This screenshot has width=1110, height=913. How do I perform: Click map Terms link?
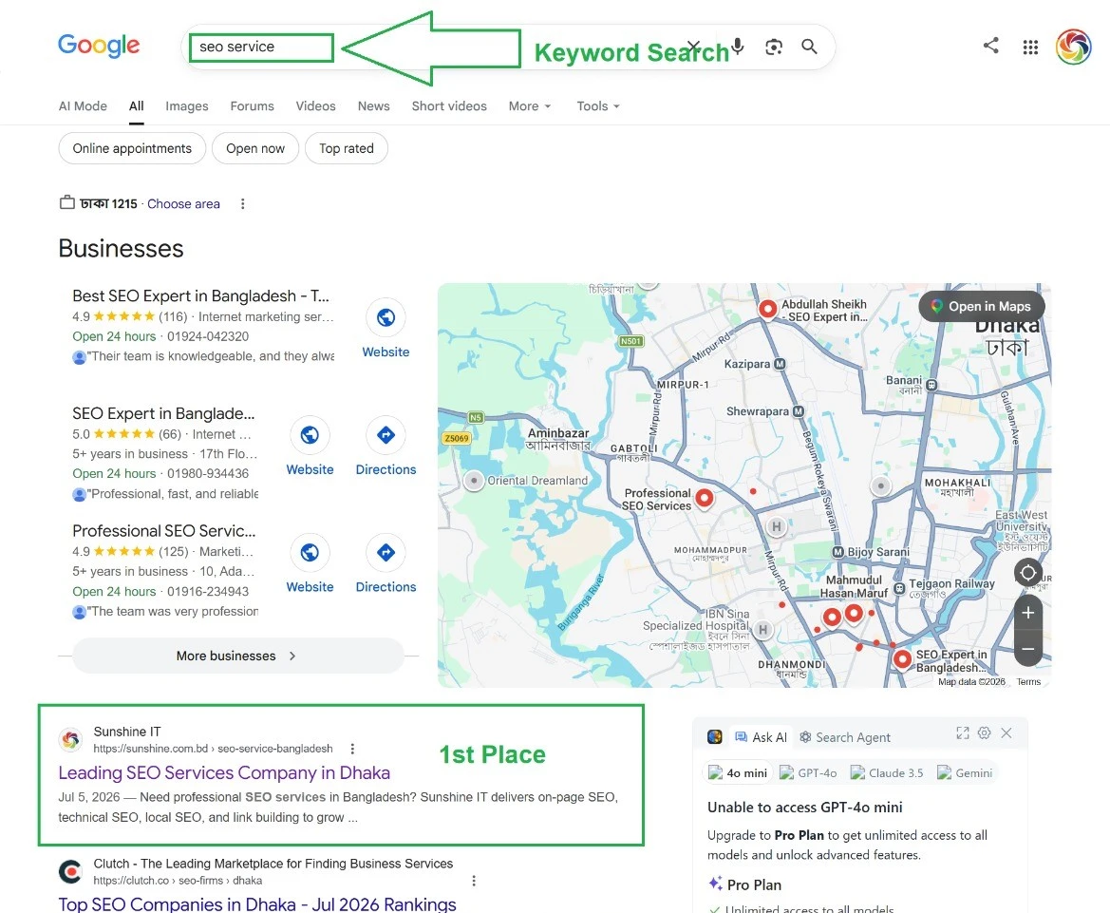[1028, 682]
